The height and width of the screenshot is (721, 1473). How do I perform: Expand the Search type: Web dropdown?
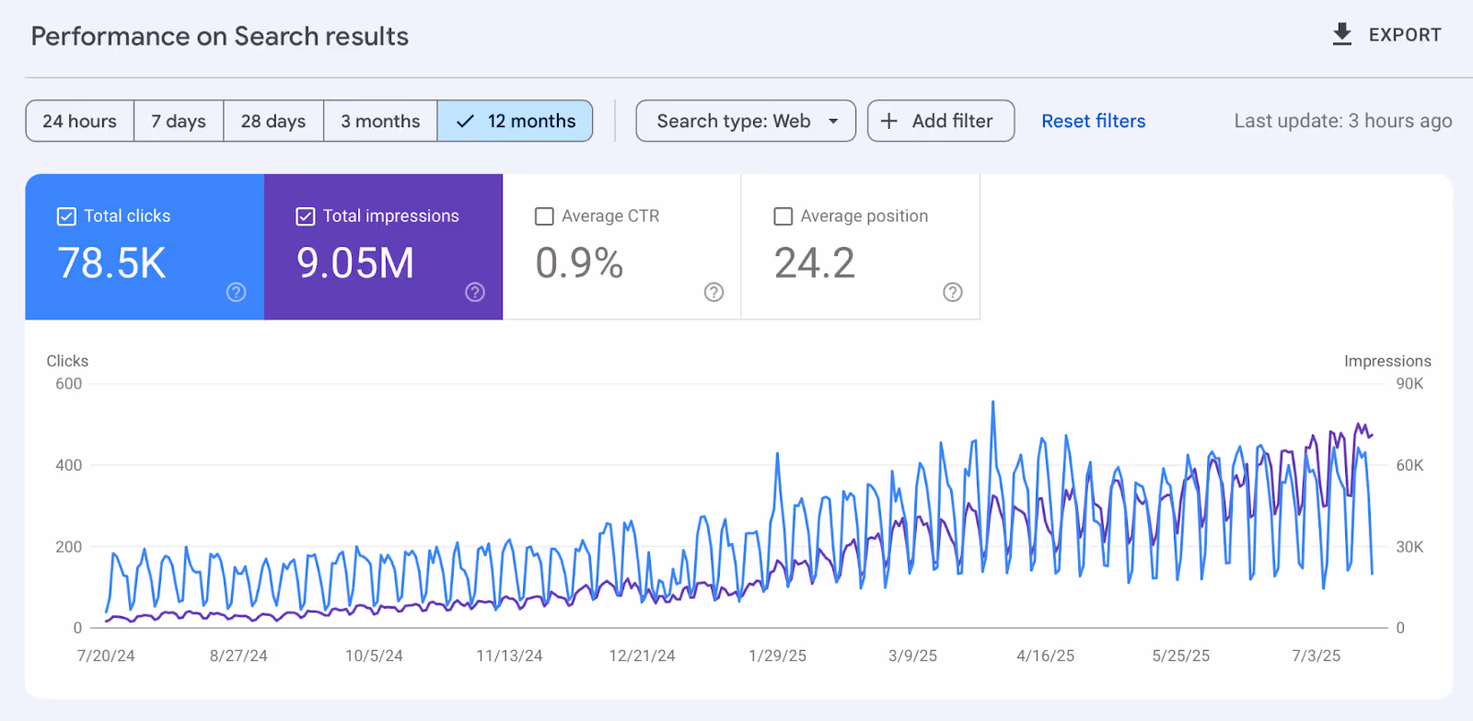point(734,122)
